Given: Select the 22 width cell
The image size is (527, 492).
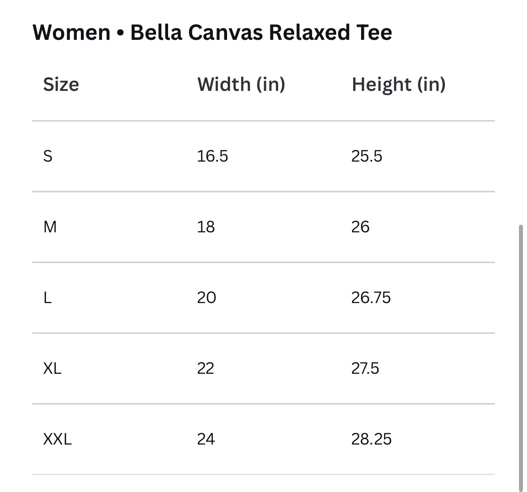Looking at the screenshot, I should coord(206,368).
